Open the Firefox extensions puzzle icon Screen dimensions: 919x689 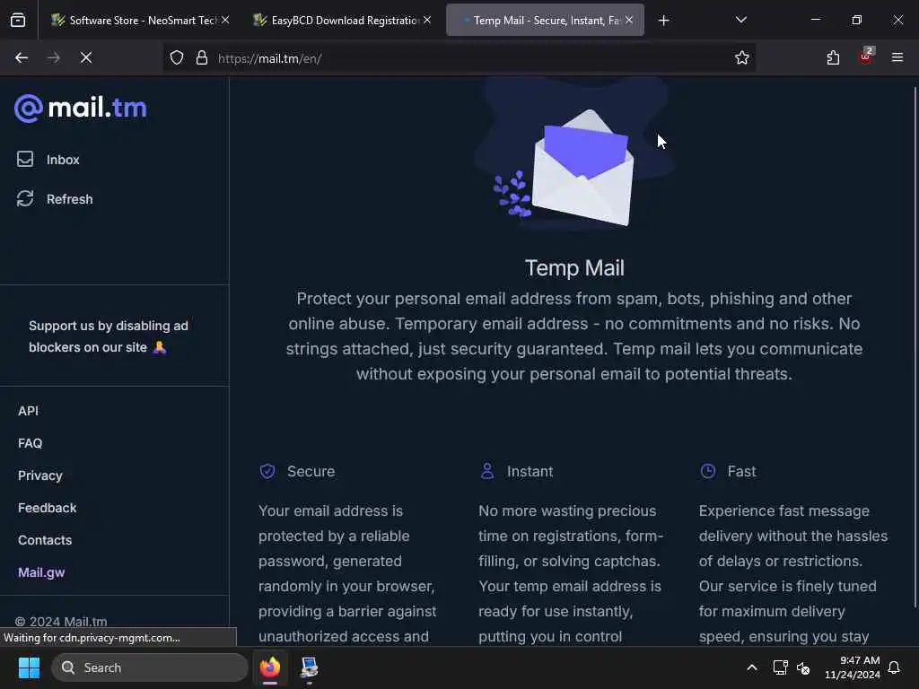tap(833, 57)
